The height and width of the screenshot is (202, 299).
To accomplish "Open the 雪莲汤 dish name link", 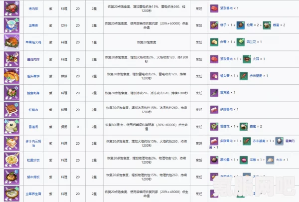I will coord(33,127).
